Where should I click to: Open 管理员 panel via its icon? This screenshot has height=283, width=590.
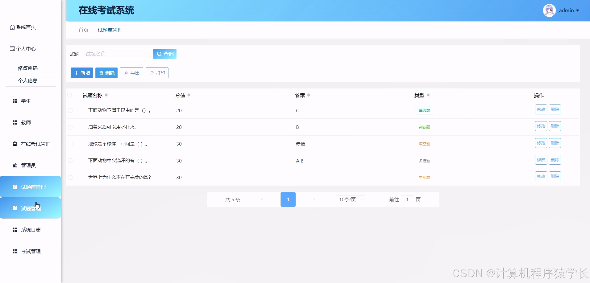point(14,165)
